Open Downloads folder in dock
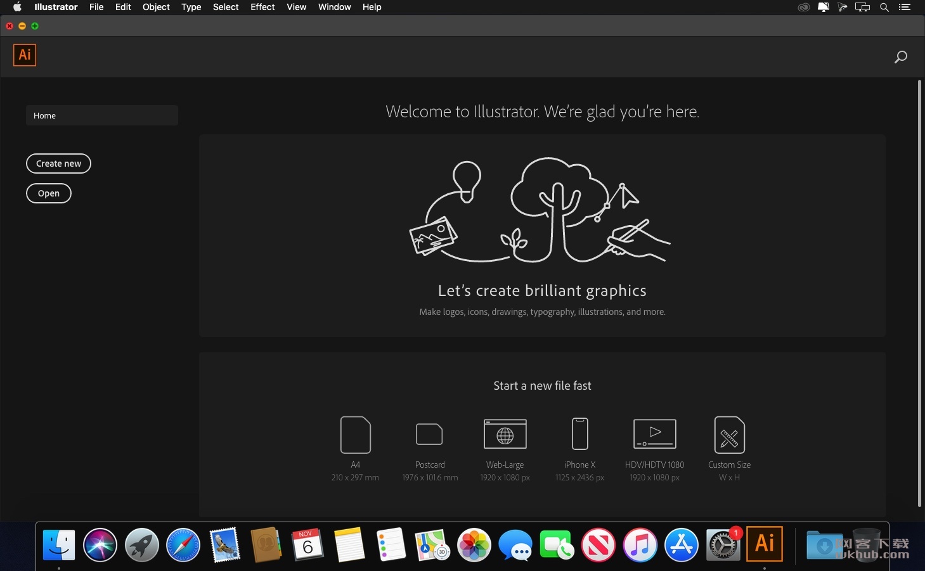The image size is (925, 571). coord(824,545)
